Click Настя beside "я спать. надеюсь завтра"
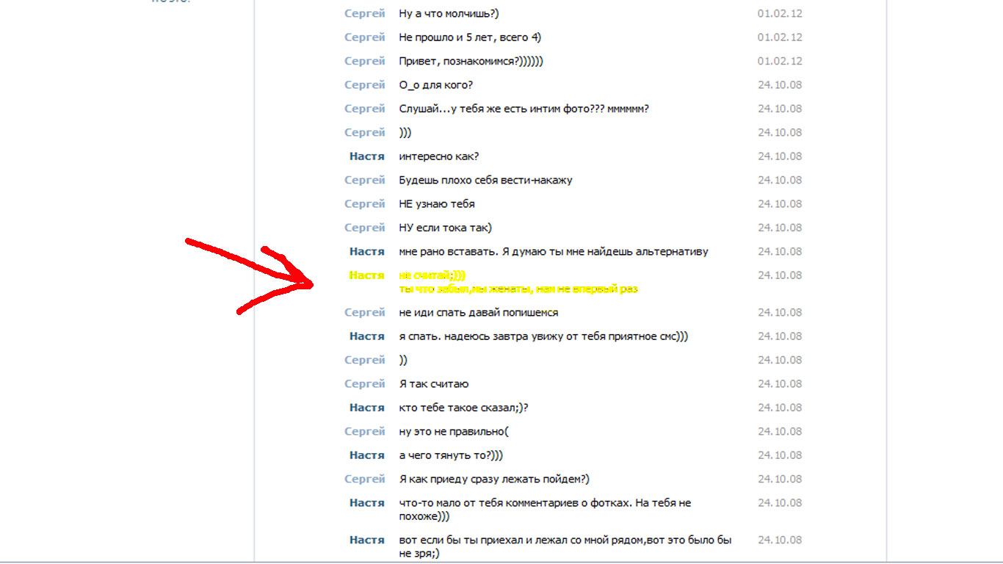The image size is (1003, 564). pos(367,336)
